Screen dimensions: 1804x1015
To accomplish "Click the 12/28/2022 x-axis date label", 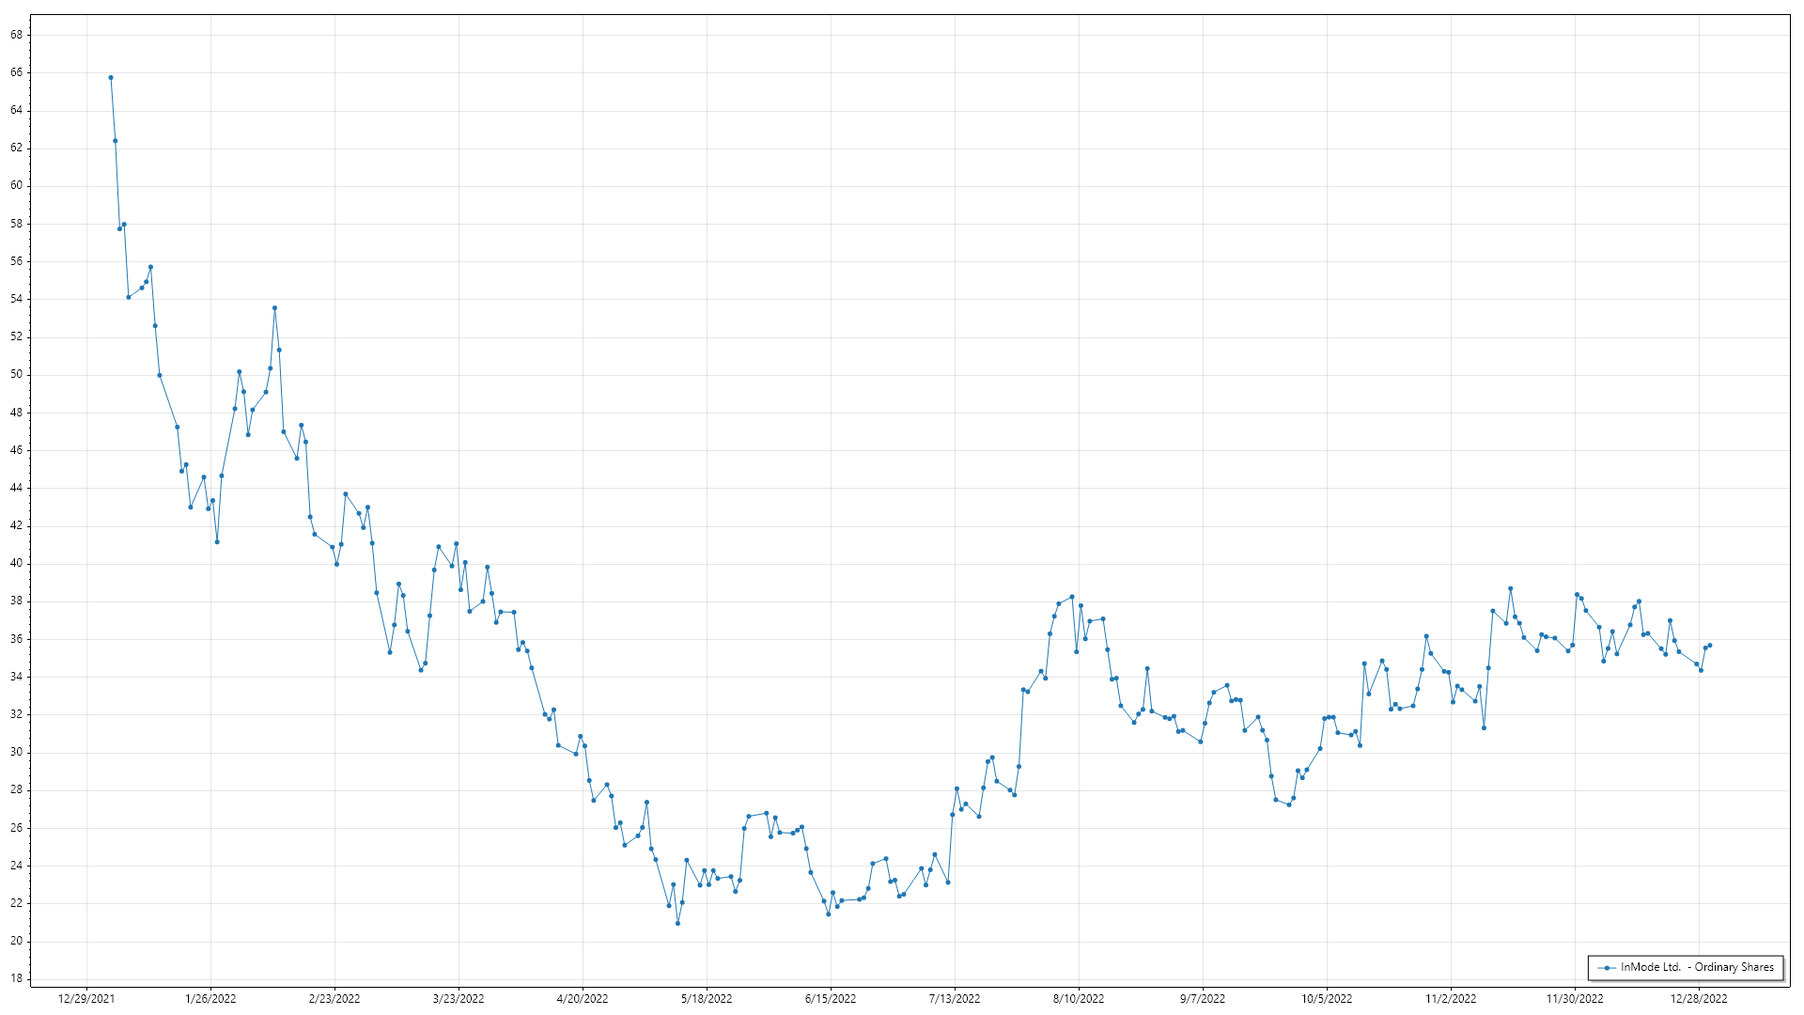I will point(1699,999).
